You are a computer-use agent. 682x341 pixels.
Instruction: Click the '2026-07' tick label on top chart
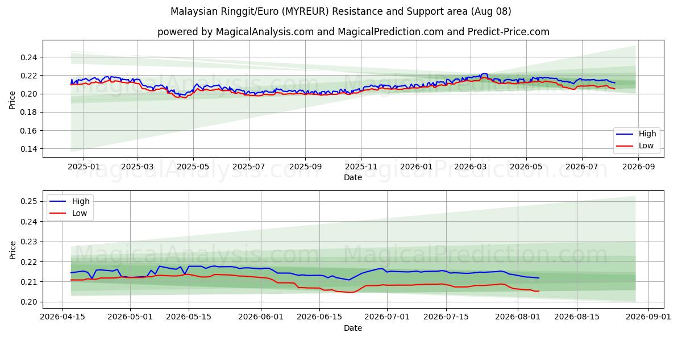tap(582, 167)
